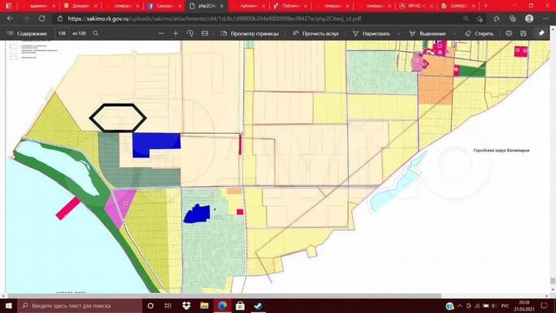Open the Содержание contents panel
Screen dimensions: 556x313
pyautogui.click(x=27, y=33)
